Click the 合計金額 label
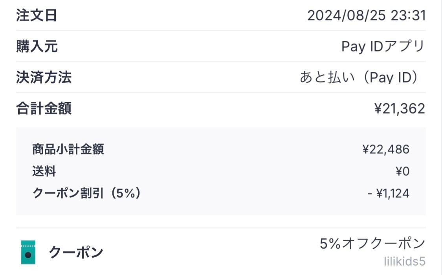This screenshot has width=442, height=275. (44, 109)
